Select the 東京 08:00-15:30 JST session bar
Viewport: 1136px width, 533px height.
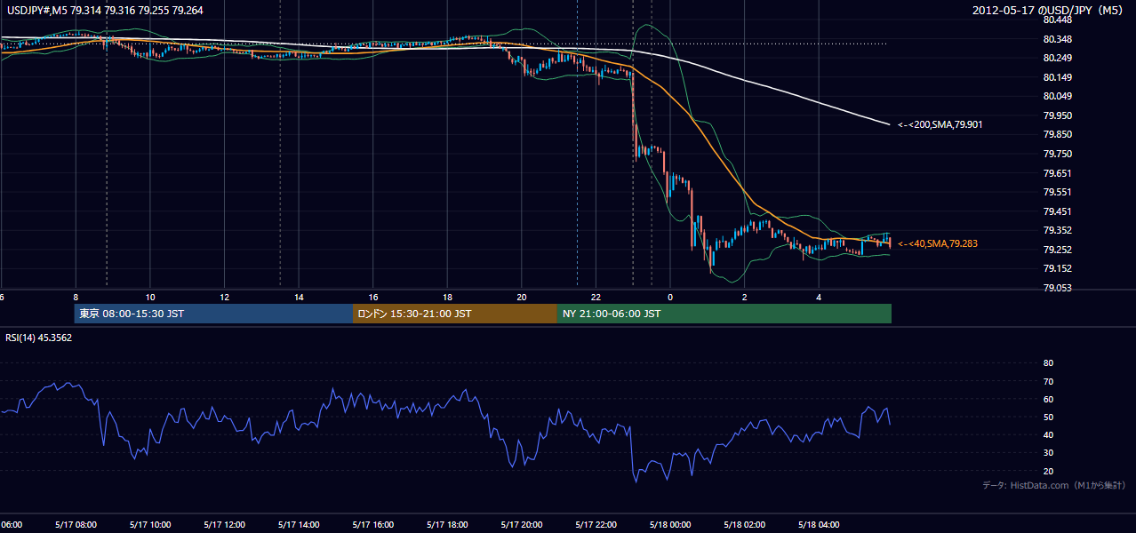(x=213, y=314)
